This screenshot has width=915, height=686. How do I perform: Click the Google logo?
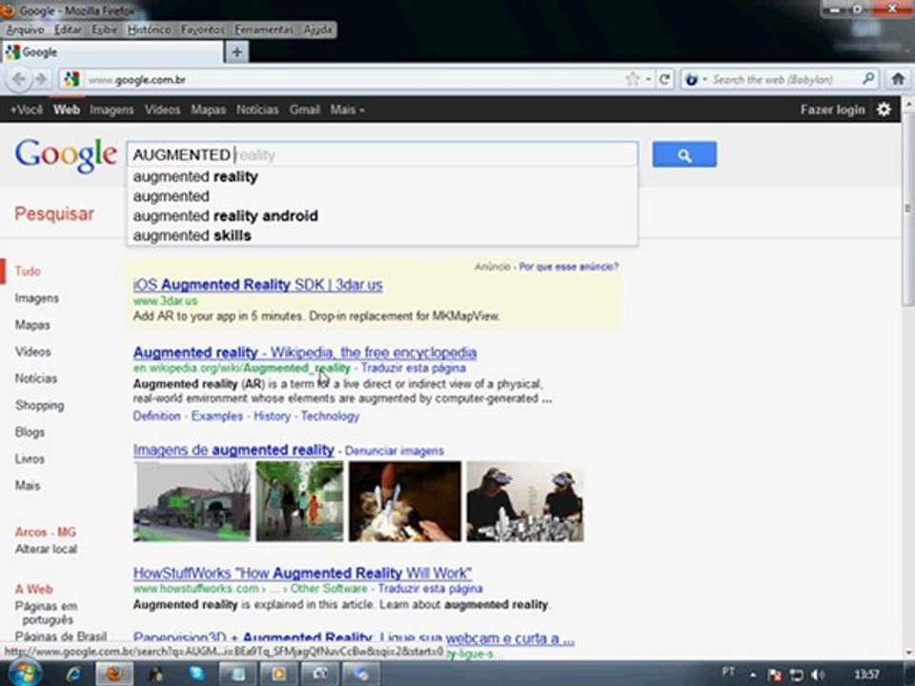click(66, 155)
